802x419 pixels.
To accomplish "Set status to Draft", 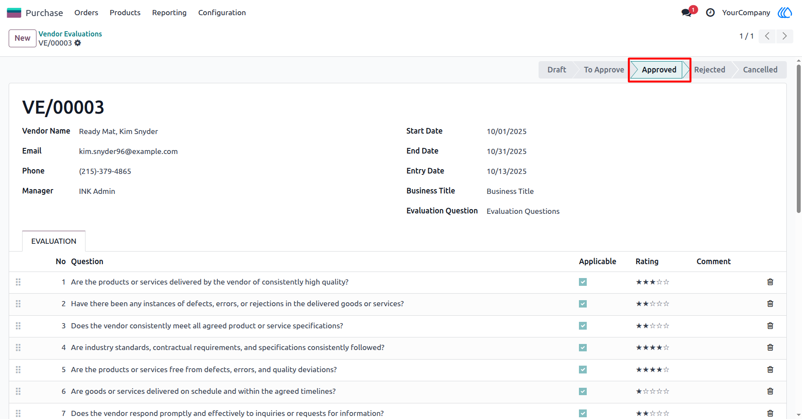I will pos(556,70).
